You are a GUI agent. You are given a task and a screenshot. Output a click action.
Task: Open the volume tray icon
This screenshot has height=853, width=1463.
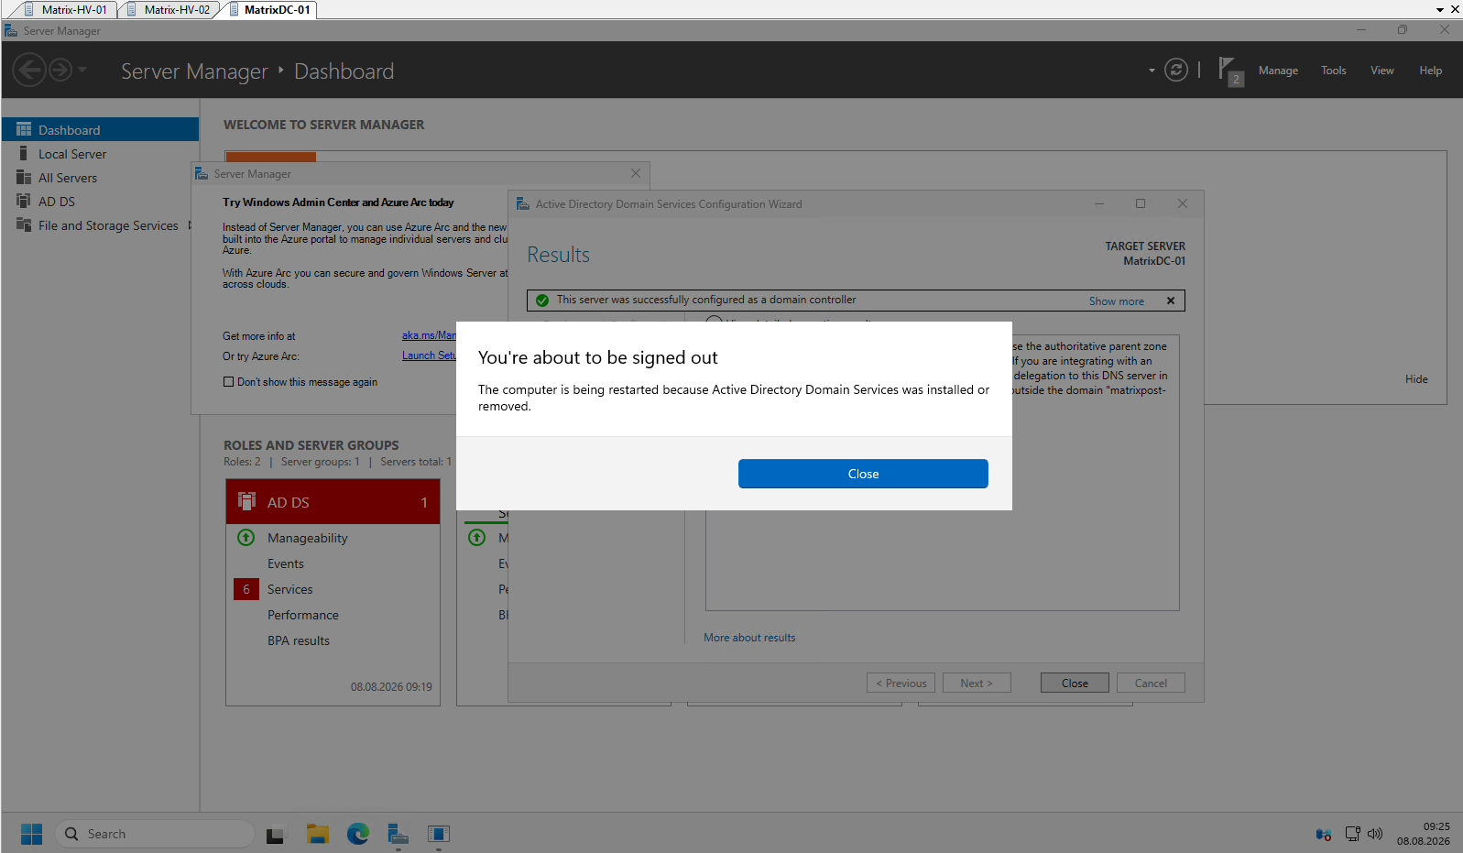coord(1374,834)
